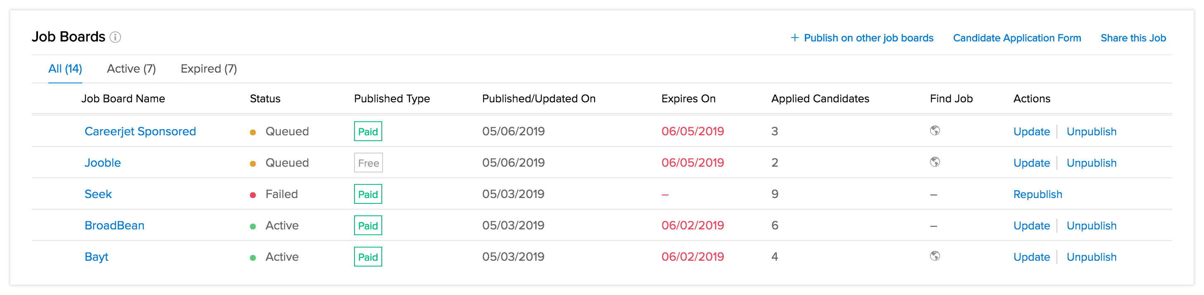
Task: Click the Job Boards info icon
Action: click(115, 38)
